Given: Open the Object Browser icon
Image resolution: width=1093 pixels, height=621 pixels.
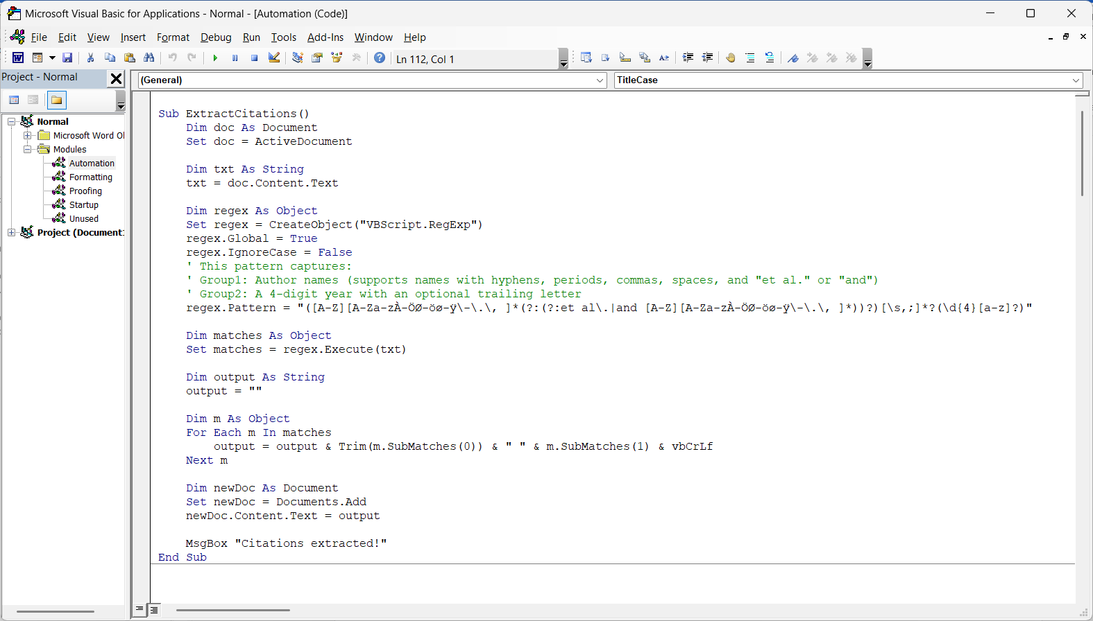Looking at the screenshot, I should (x=337, y=58).
